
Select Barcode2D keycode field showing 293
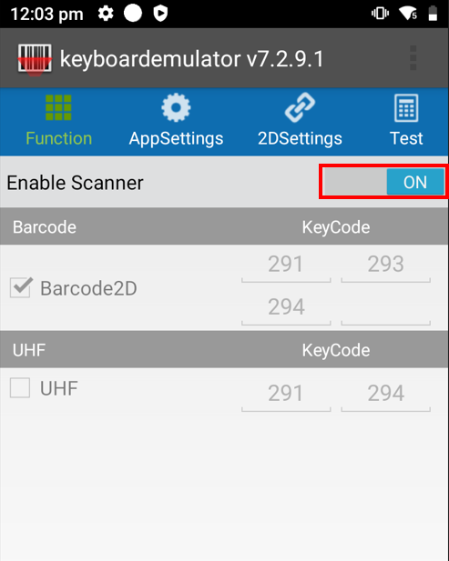[385, 265]
